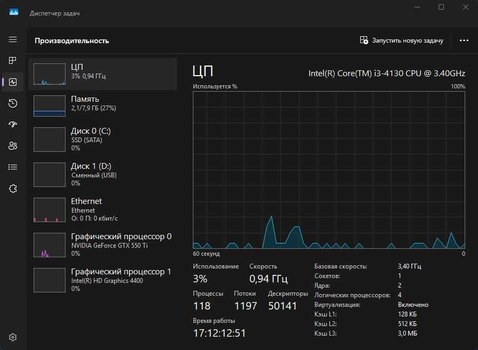
Task: Click the memory mini graph thumbnail
Action: coord(50,106)
